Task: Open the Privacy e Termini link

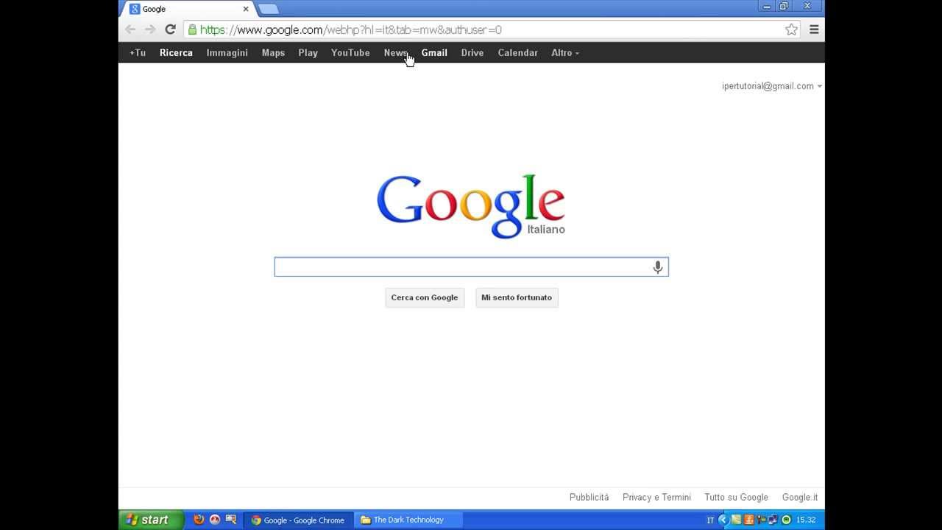Action: [x=656, y=498]
